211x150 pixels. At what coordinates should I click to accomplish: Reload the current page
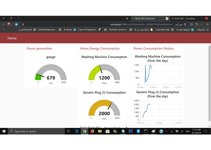197,24
